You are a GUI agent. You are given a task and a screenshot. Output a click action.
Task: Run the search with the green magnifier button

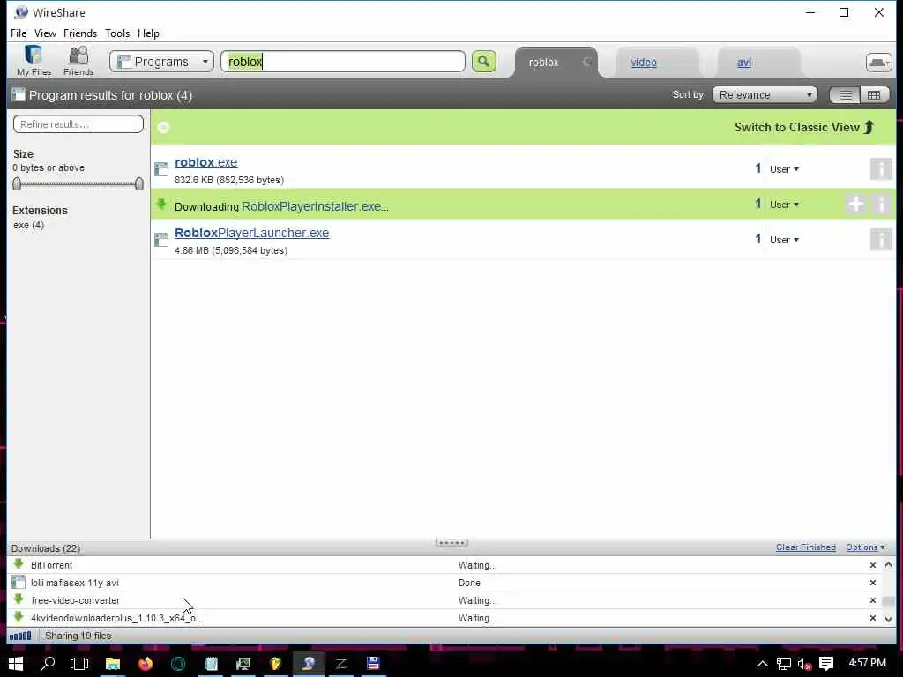(484, 62)
